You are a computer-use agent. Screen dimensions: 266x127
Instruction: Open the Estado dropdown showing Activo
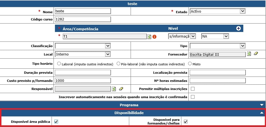(x=218, y=11)
